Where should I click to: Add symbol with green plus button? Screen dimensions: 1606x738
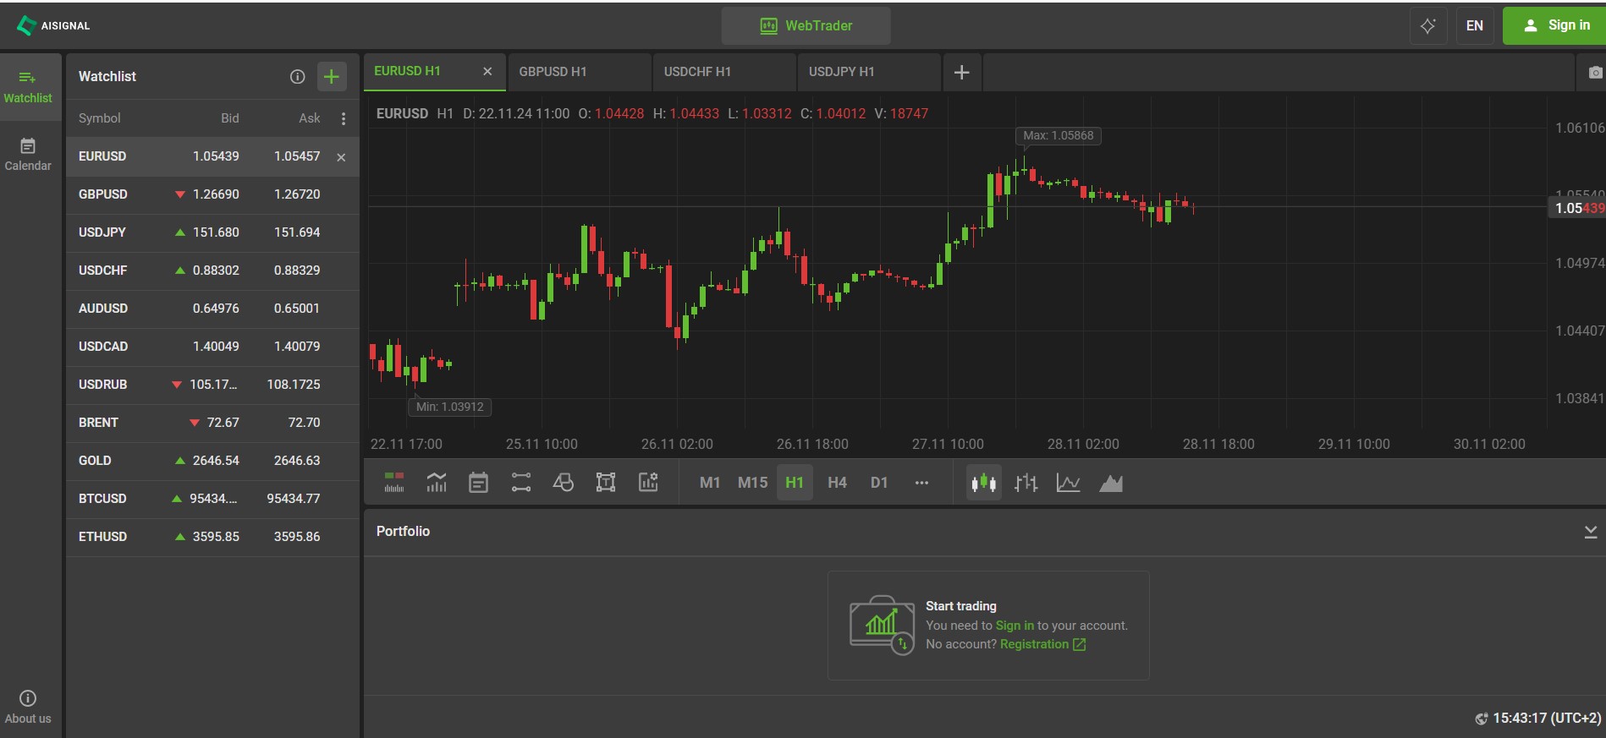[332, 76]
